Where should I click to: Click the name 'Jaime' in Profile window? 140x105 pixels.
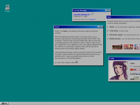132,63
